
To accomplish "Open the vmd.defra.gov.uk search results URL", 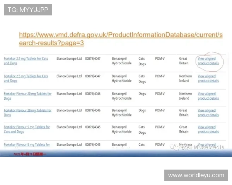I will (121, 39).
